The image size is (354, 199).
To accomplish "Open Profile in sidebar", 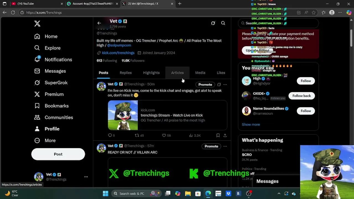I will tap(47, 129).
